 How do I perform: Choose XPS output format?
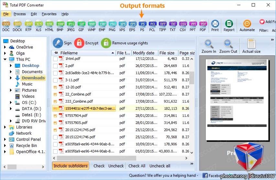coord(122,26)
